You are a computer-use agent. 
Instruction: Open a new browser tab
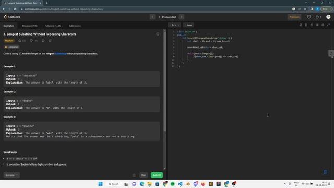click(x=47, y=3)
